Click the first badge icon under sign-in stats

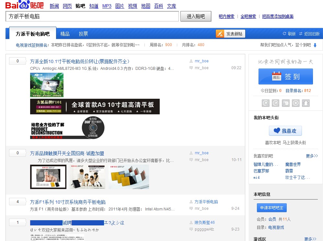click(x=266, y=103)
